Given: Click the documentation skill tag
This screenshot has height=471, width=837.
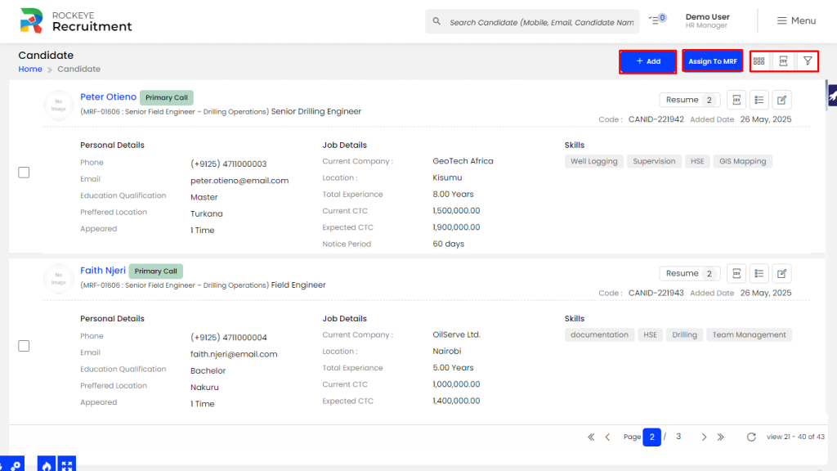Looking at the screenshot, I should (599, 334).
